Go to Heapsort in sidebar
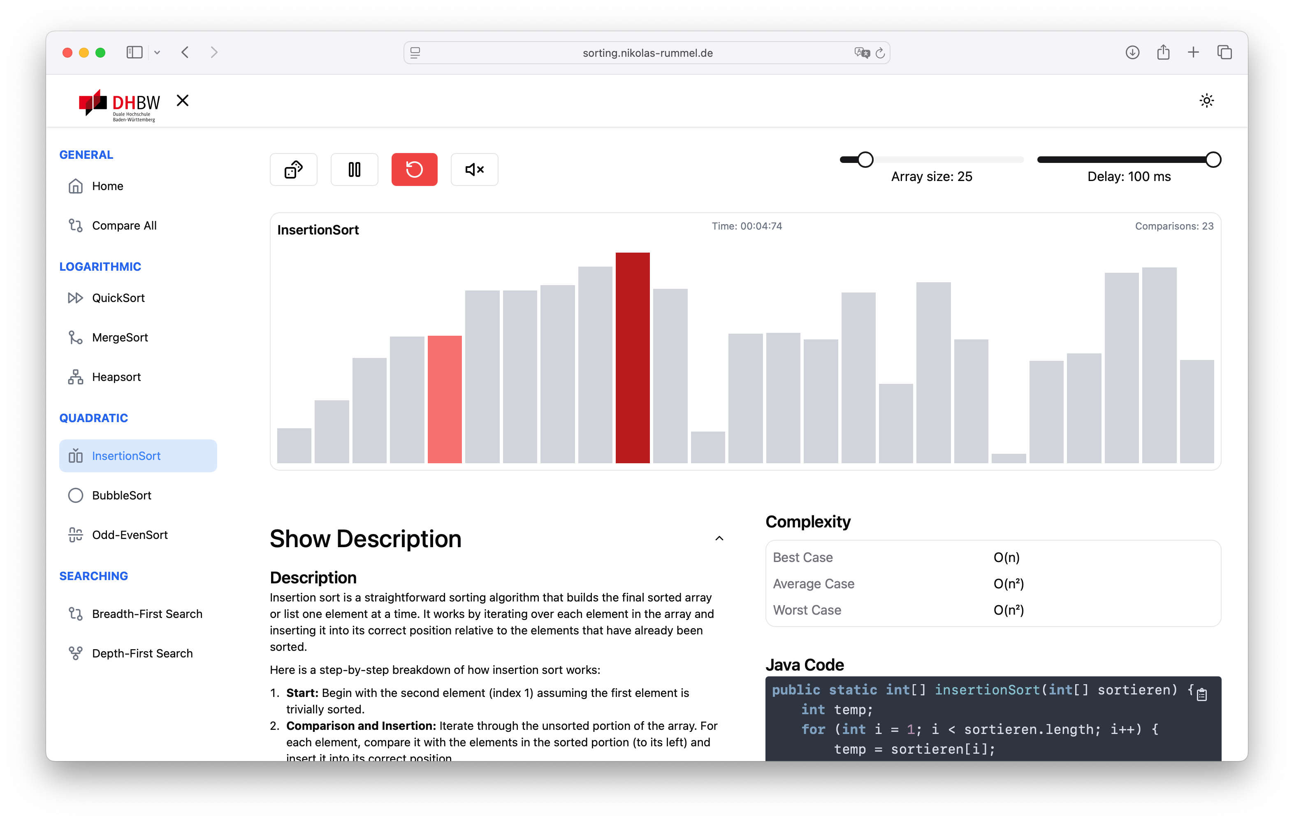Image resolution: width=1294 pixels, height=822 pixels. pos(116,377)
